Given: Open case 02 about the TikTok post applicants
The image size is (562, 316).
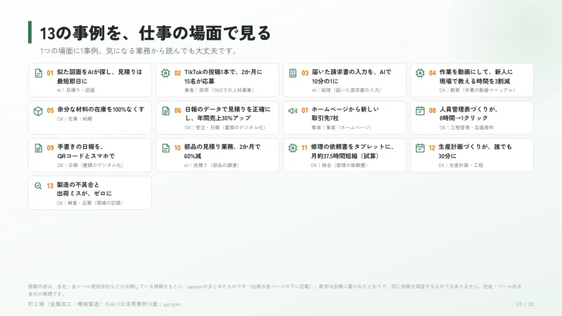Looking at the screenshot, I should (x=217, y=80).
